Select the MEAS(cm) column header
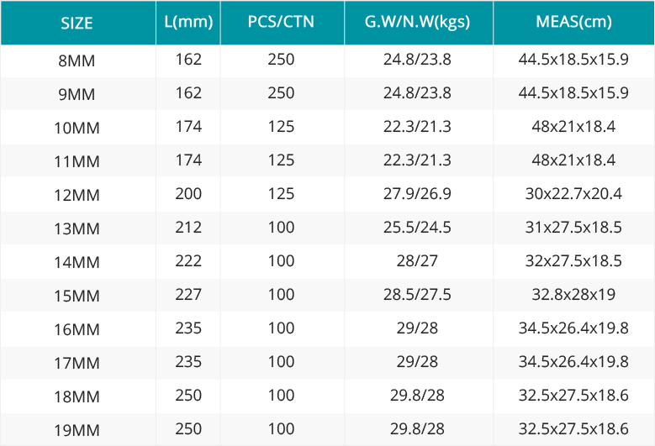The image size is (655, 446). pyautogui.click(x=573, y=22)
